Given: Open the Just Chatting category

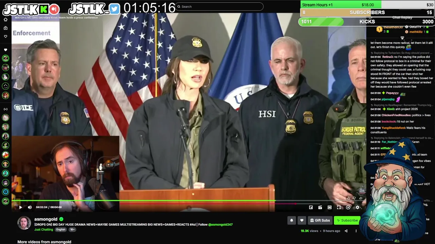Looking at the screenshot, I should [x=43, y=229].
